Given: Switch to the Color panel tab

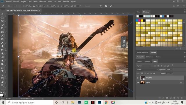Looking at the screenshot, I should coord(138,12).
